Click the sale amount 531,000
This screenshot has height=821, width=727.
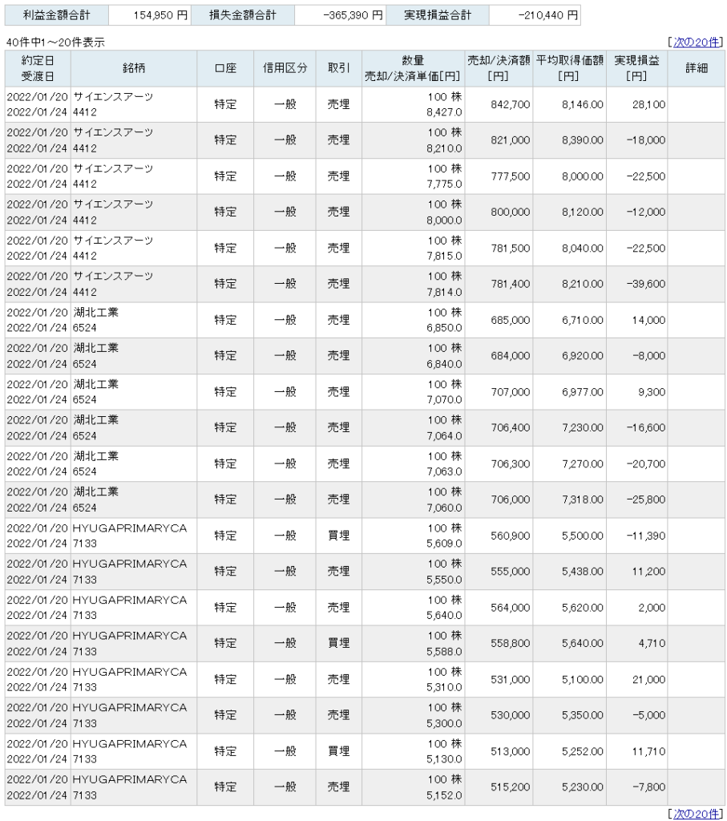[511, 679]
